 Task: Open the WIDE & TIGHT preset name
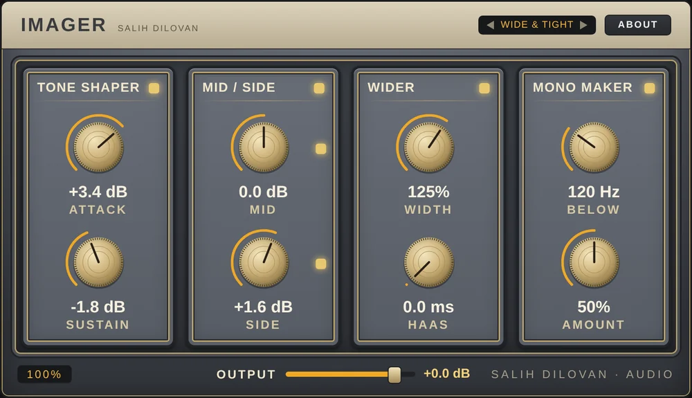pyautogui.click(x=537, y=25)
